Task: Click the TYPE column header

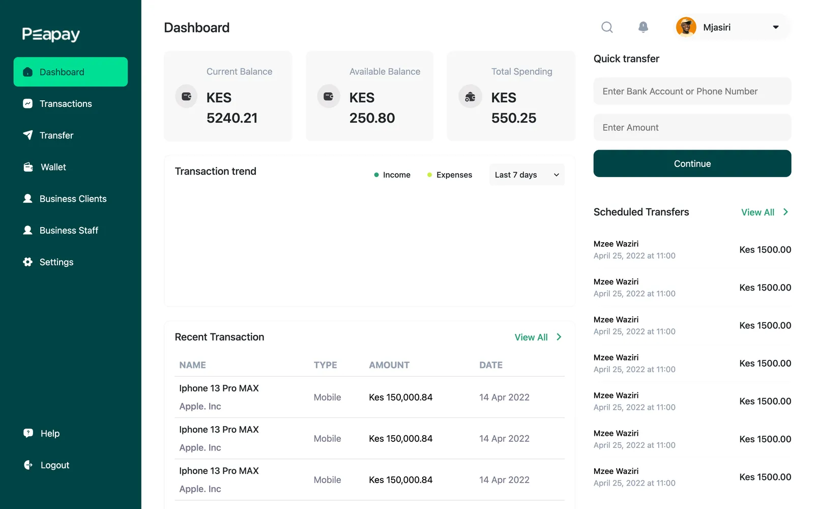Action: click(x=326, y=365)
